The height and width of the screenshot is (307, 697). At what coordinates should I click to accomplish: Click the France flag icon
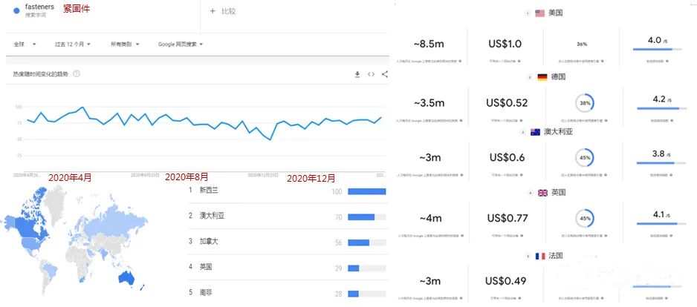(x=540, y=256)
